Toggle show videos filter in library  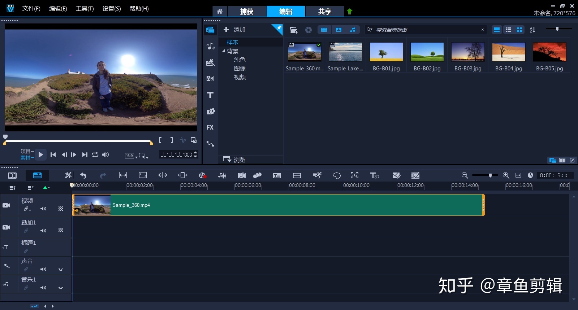click(324, 30)
